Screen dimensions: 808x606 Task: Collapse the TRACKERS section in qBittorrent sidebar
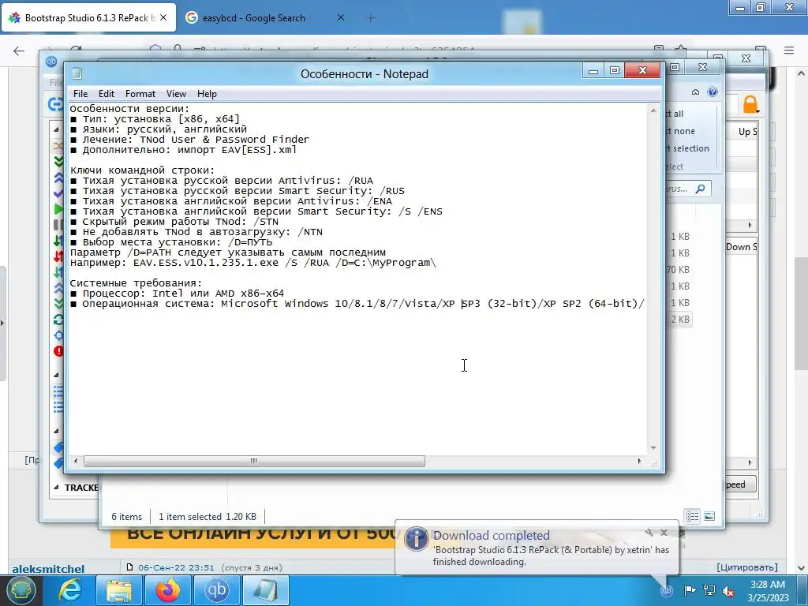56,487
